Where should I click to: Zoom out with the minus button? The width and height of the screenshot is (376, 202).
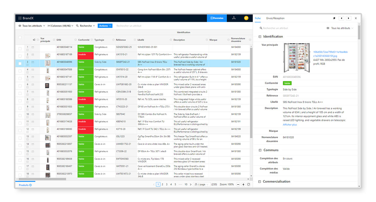(x=238, y=184)
